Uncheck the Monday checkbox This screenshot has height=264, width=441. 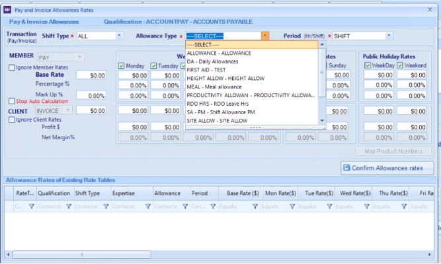pyautogui.click(x=121, y=66)
